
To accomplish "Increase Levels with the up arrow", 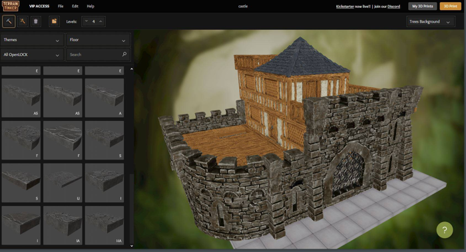I will [x=101, y=21].
